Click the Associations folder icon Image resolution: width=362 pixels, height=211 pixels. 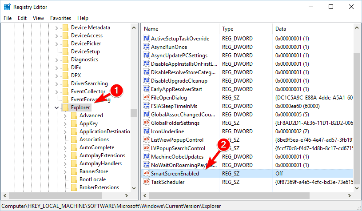(74, 139)
